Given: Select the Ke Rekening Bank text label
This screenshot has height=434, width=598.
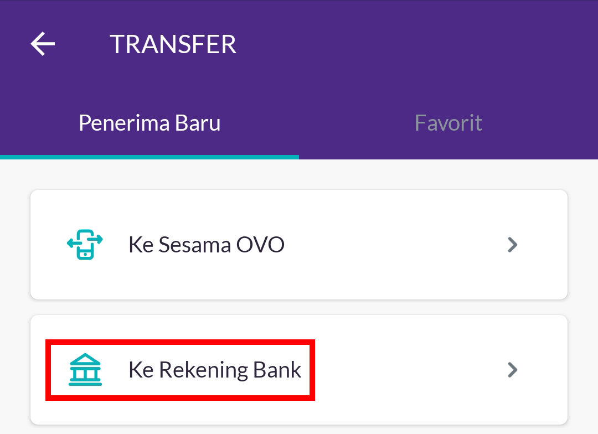Looking at the screenshot, I should point(215,370).
